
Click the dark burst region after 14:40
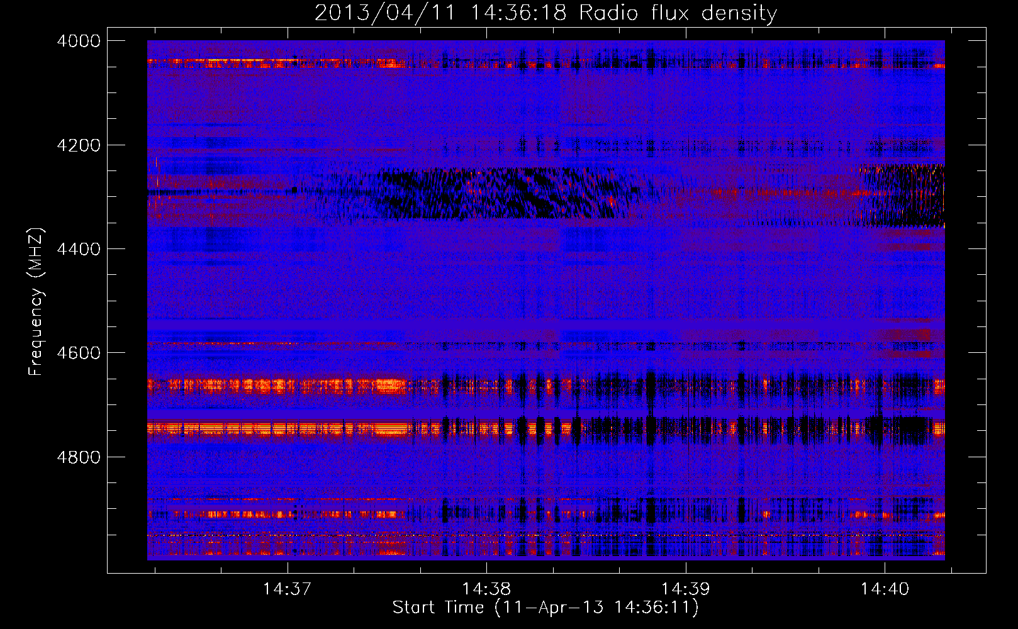point(903,195)
